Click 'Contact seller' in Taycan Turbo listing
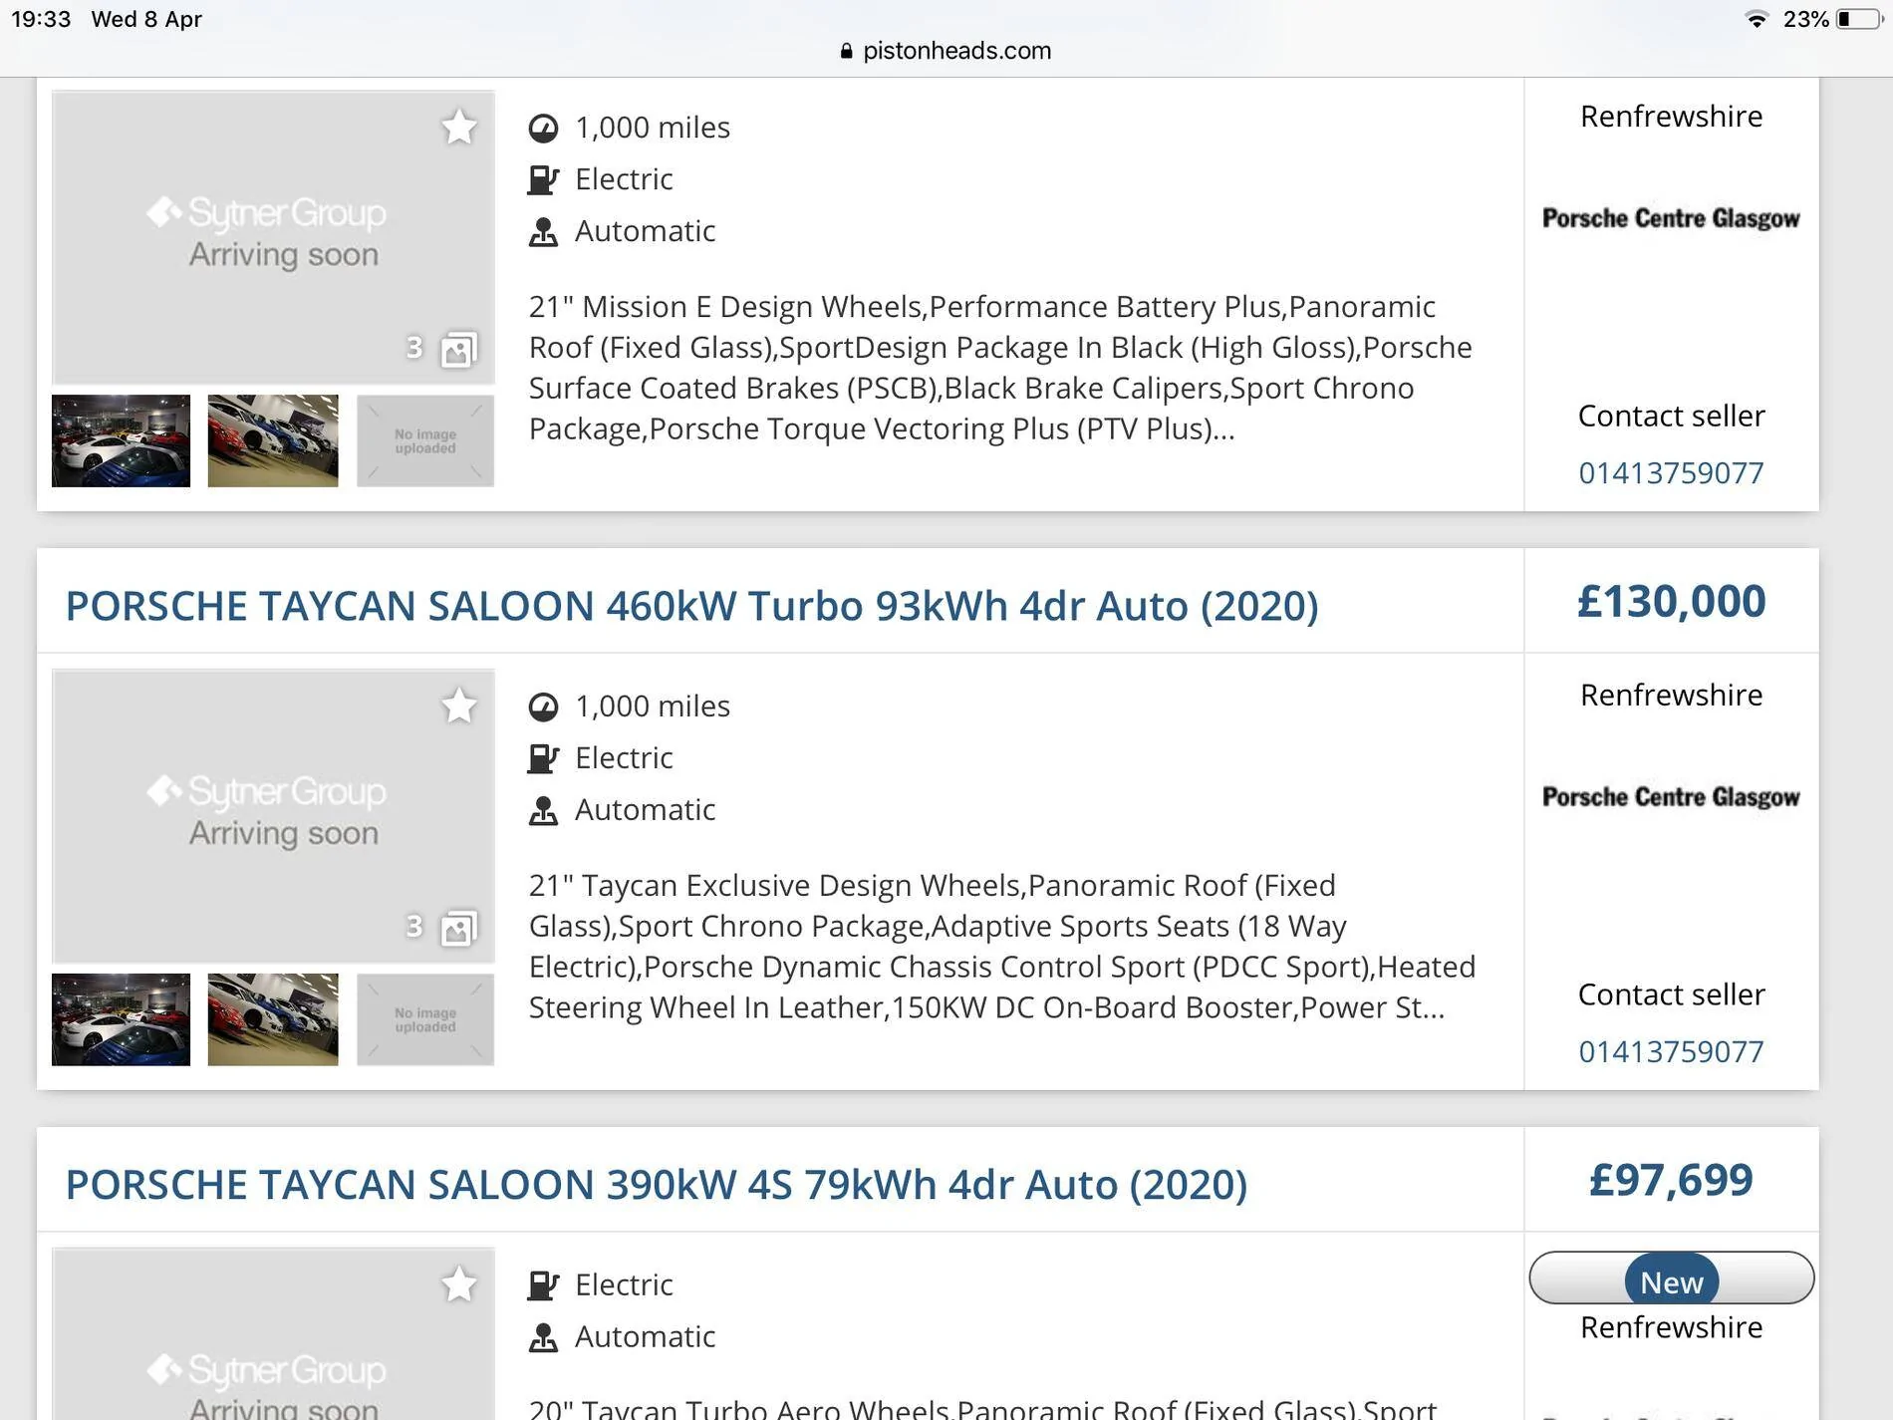Viewport: 1893px width, 1420px height. coord(1671,994)
